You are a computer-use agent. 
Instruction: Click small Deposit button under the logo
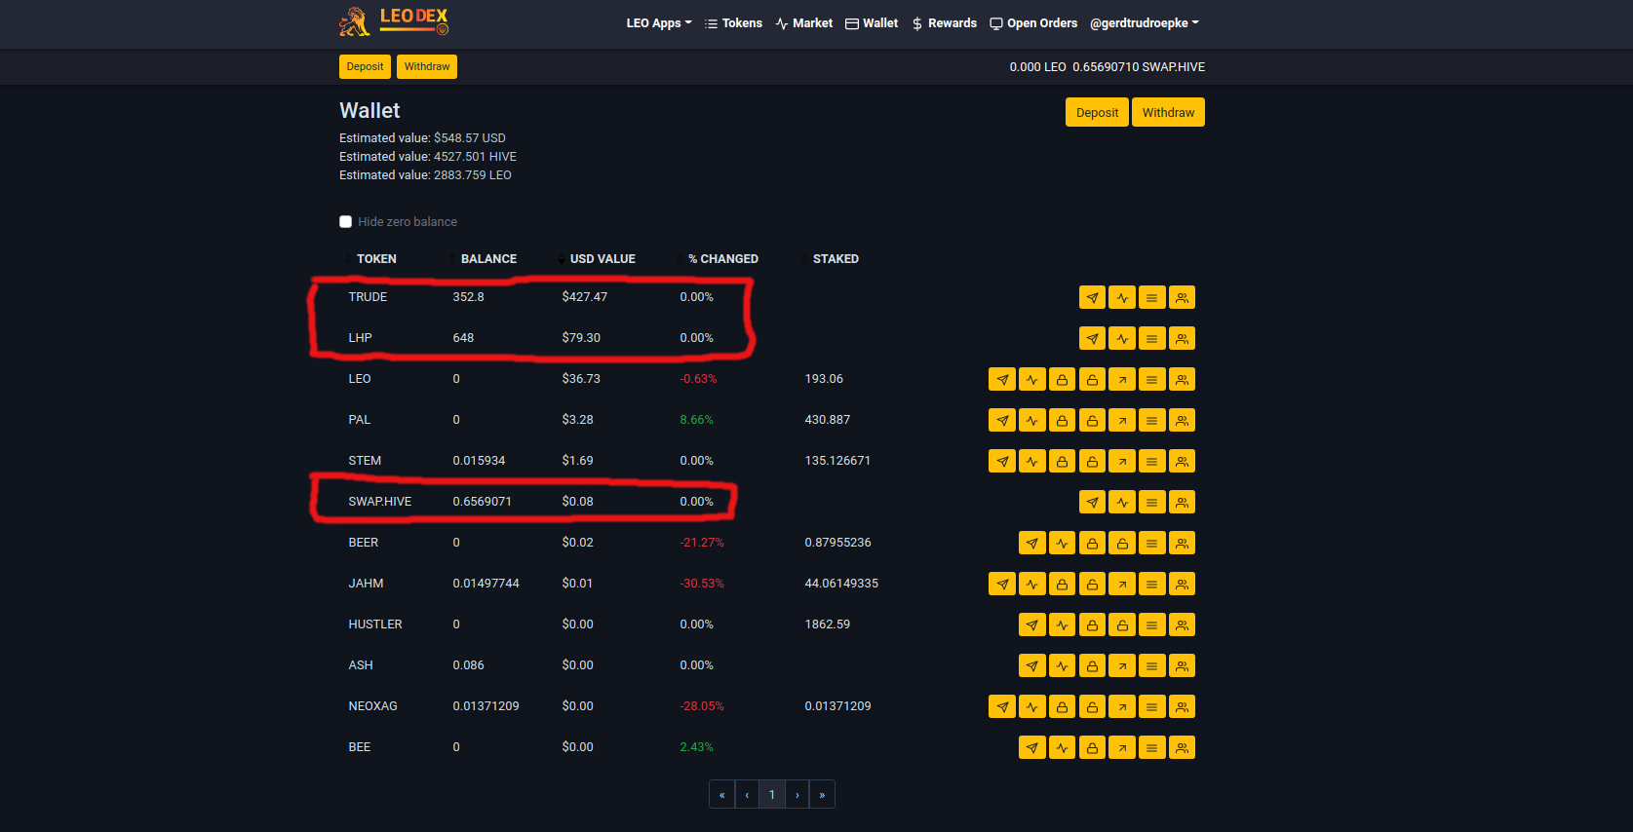click(x=365, y=66)
